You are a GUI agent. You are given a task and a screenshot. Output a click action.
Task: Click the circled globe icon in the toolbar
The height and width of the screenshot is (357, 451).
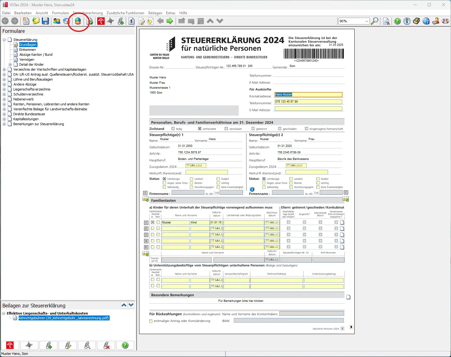tap(78, 21)
